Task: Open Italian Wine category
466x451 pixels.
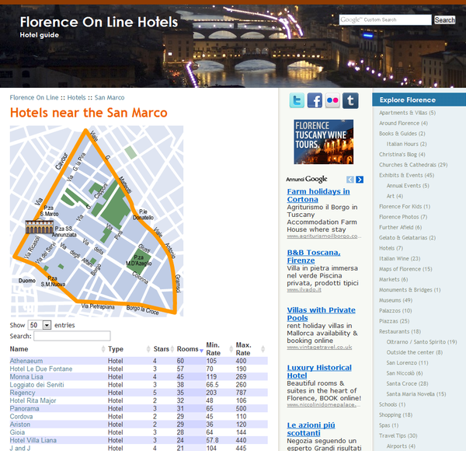Action: pyautogui.click(x=399, y=258)
